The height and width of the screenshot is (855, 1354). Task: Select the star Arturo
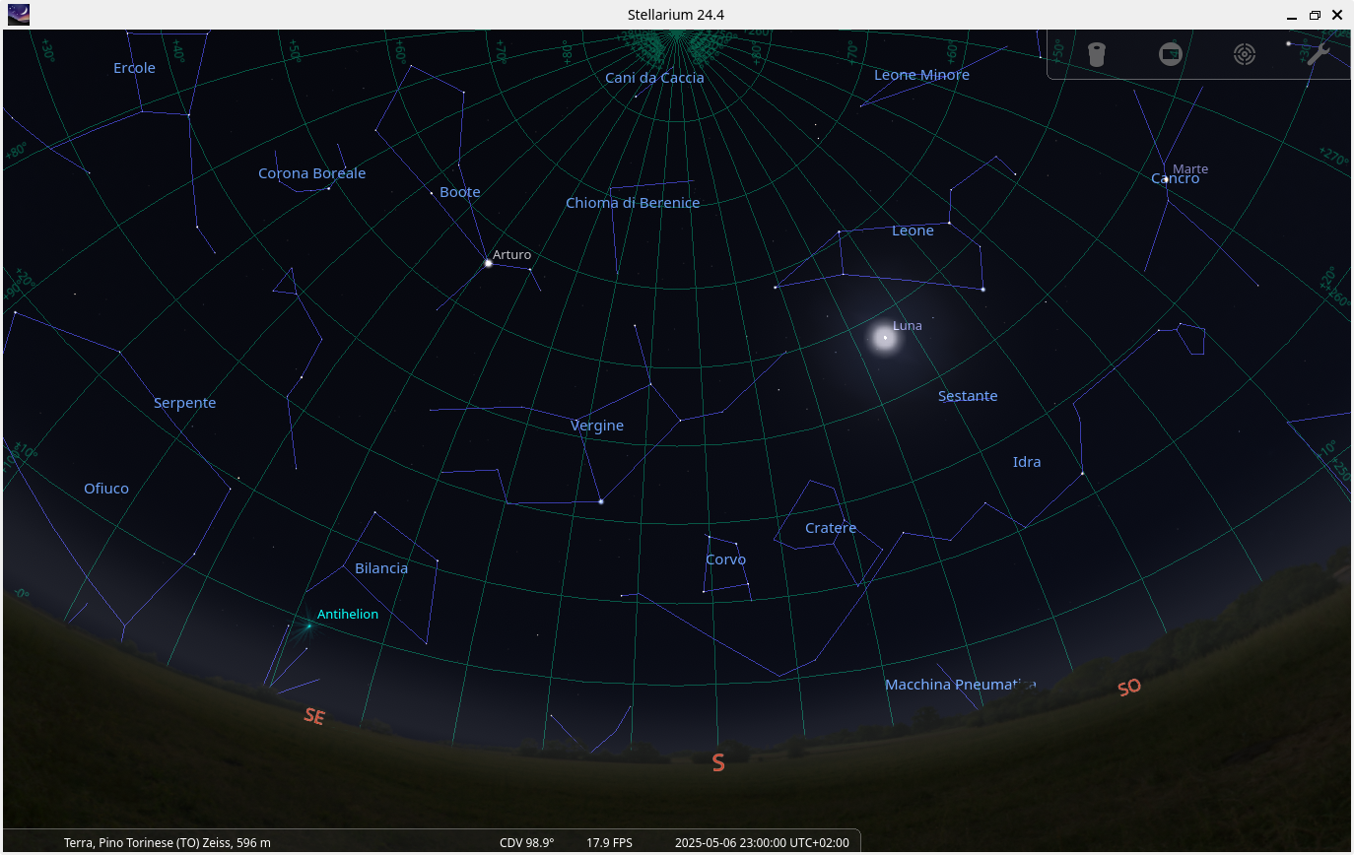pyautogui.click(x=488, y=263)
